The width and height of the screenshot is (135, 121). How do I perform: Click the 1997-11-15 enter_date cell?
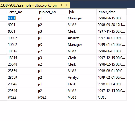(x=111, y=31)
